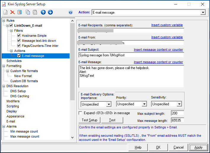Image resolution: width=210 pixels, height=153 pixels.
Task: Click the Max message length field
Action: click(x=177, y=120)
